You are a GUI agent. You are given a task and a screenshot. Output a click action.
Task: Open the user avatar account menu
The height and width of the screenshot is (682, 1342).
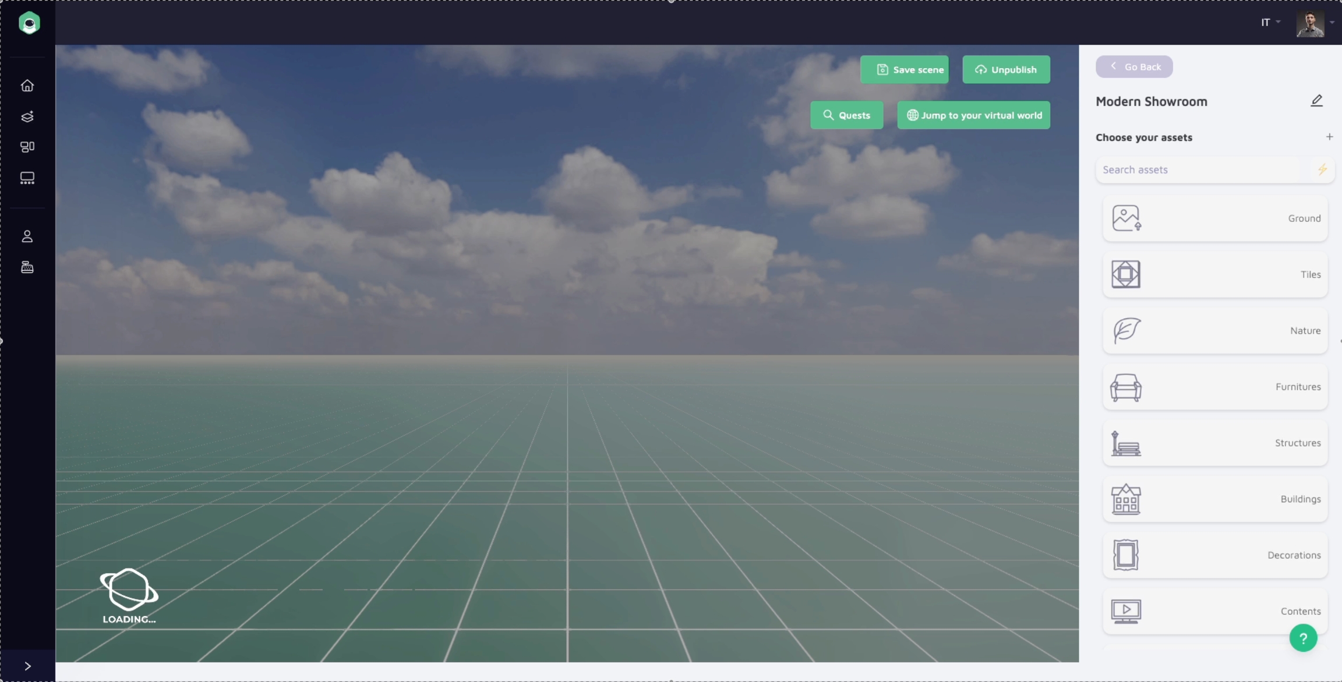tap(1311, 23)
